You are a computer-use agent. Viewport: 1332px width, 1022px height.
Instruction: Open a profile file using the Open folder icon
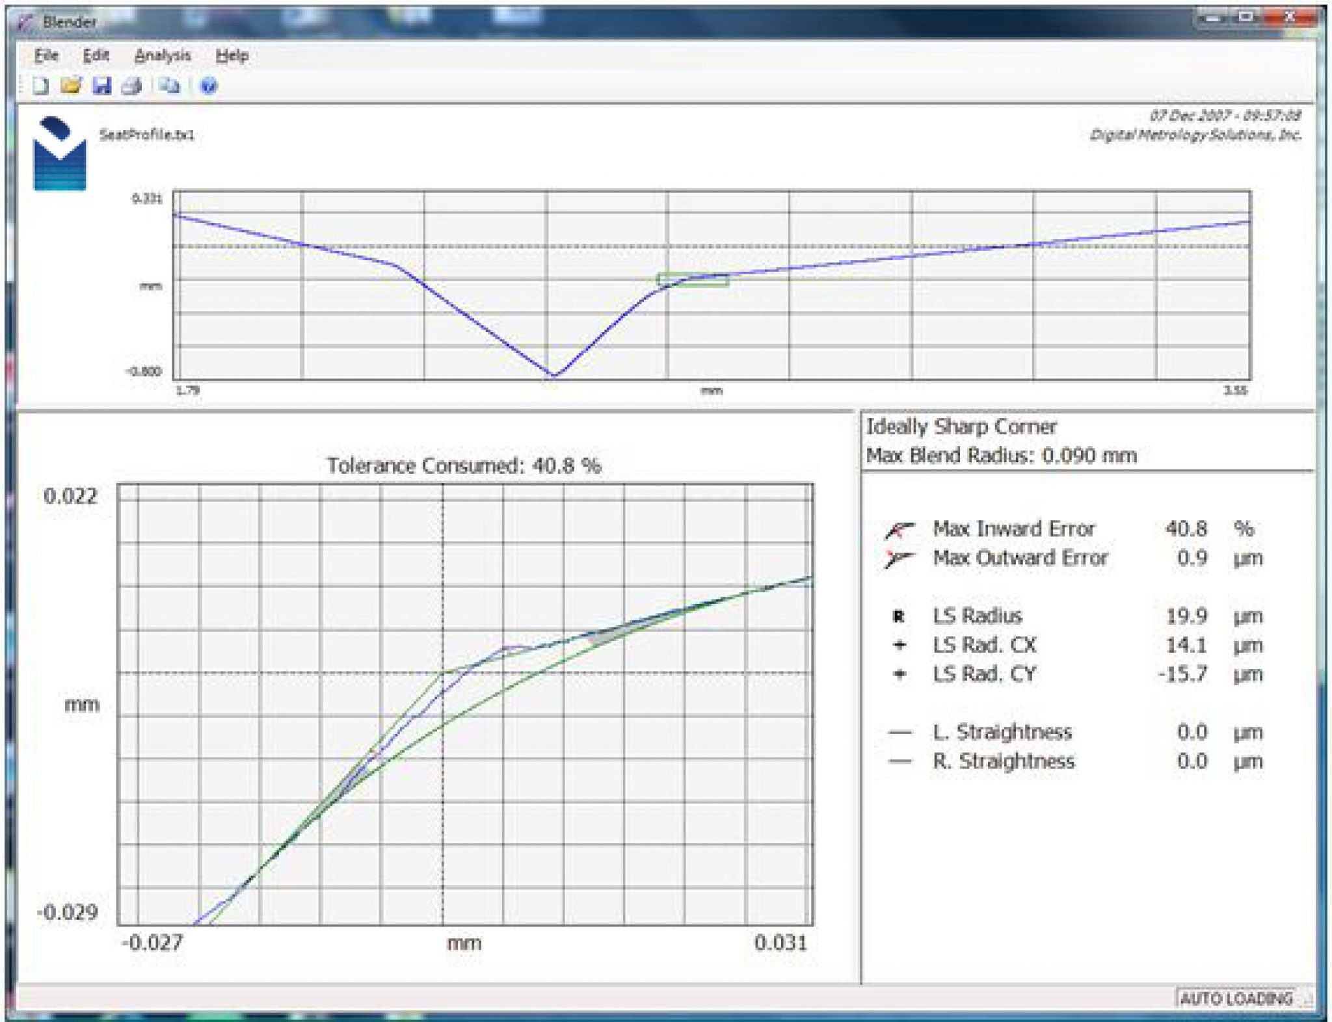(x=72, y=85)
